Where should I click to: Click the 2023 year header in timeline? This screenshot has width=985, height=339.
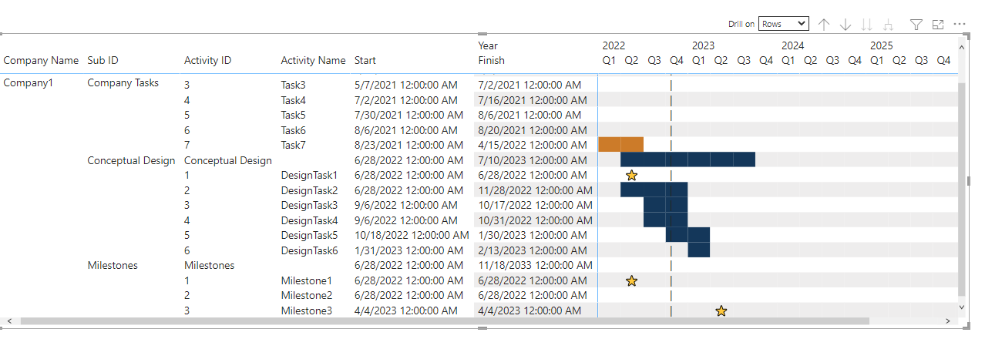click(x=703, y=45)
